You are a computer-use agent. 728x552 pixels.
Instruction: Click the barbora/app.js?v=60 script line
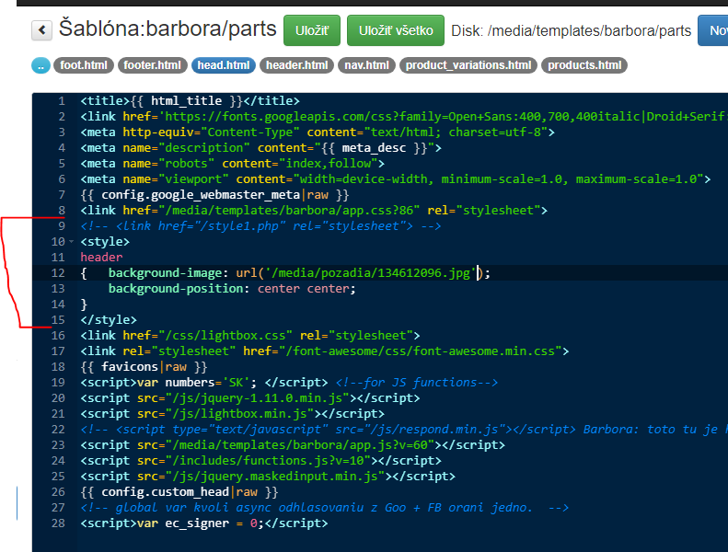coord(293,445)
